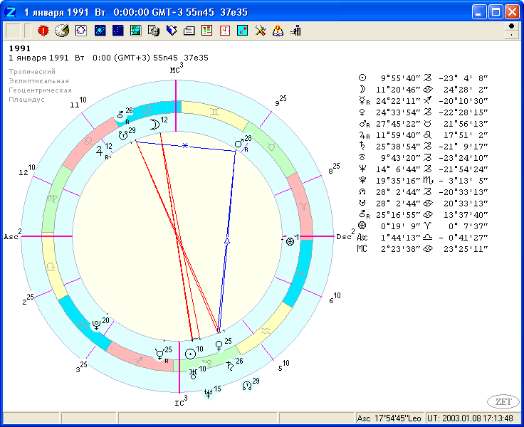Click the Pluto glyph in the chart wheel
524x427 pixels.
pyautogui.click(x=97, y=325)
